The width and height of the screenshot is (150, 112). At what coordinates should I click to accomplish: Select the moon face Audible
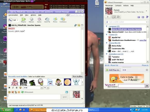pos(67,82)
